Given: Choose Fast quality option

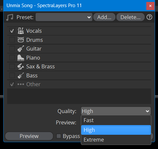Looking at the screenshot, I should [116, 120].
